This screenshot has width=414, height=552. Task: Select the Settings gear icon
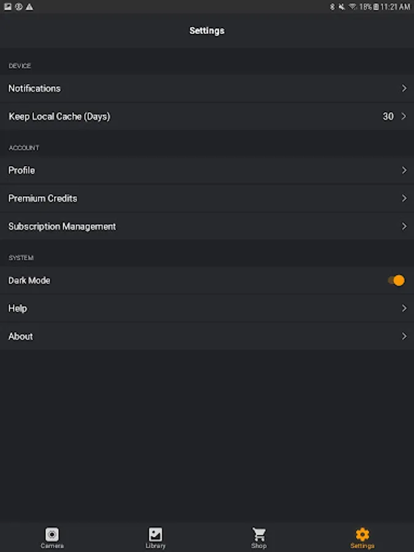coord(362,534)
